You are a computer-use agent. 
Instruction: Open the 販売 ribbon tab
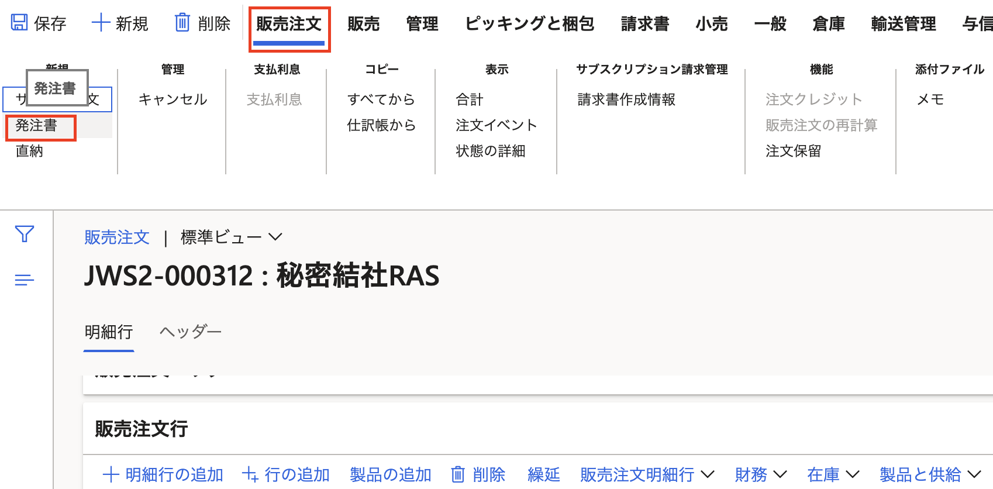tap(363, 24)
